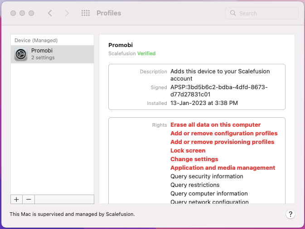
Task: Go back with the left chevron arrow
Action: [x=50, y=13]
